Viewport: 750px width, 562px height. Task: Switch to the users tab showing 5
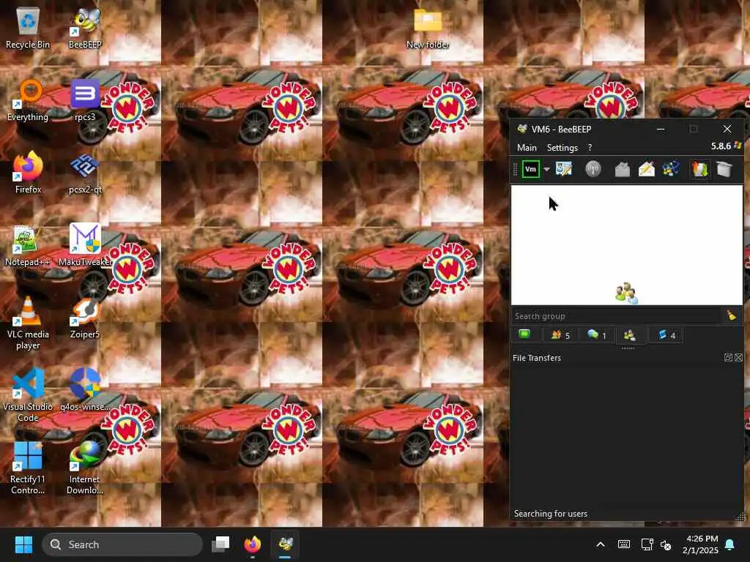560,335
